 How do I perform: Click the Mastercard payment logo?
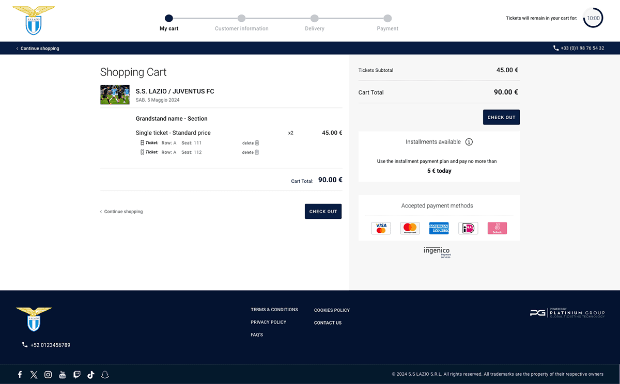410,228
